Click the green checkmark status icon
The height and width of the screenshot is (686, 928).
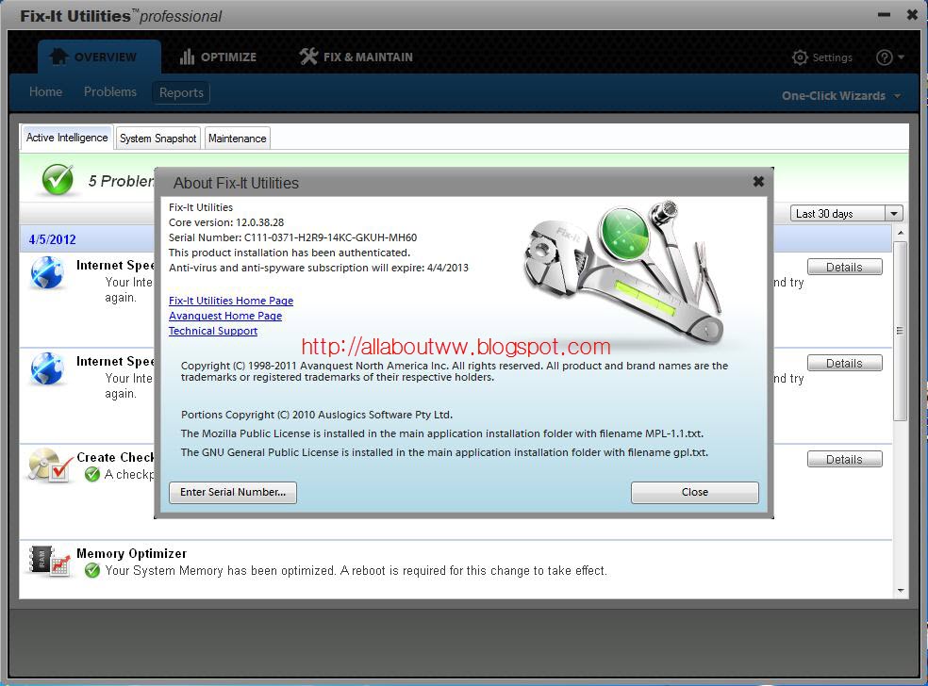point(58,179)
